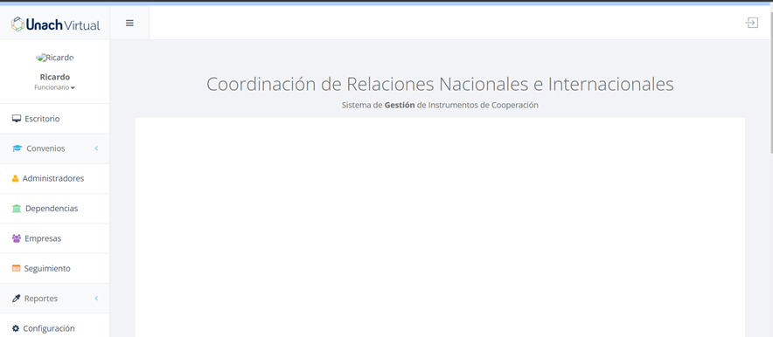Viewport: 773px width, 337px height.
Task: Click the Convenios graduation cap icon
Action: pos(17,148)
